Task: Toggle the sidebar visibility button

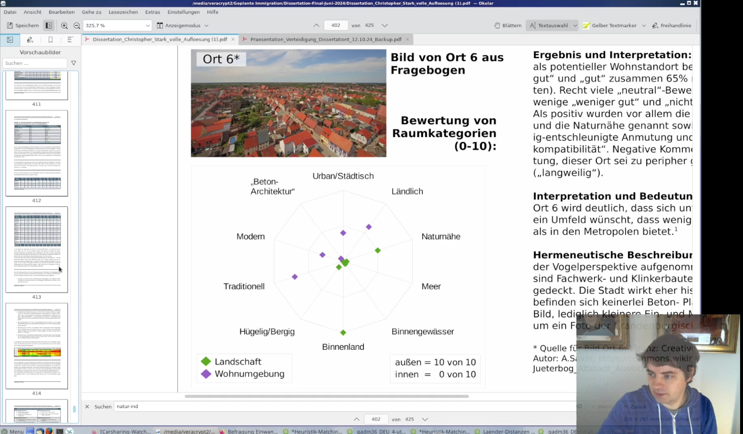Action: [x=49, y=26]
